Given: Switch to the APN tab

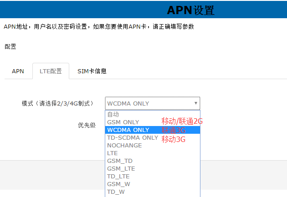Looking at the screenshot, I should click(x=18, y=71).
